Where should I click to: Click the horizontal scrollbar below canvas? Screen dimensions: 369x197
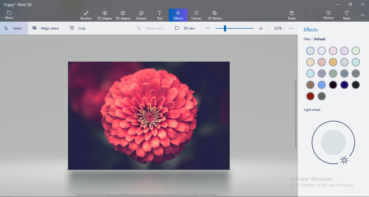coord(147,195)
